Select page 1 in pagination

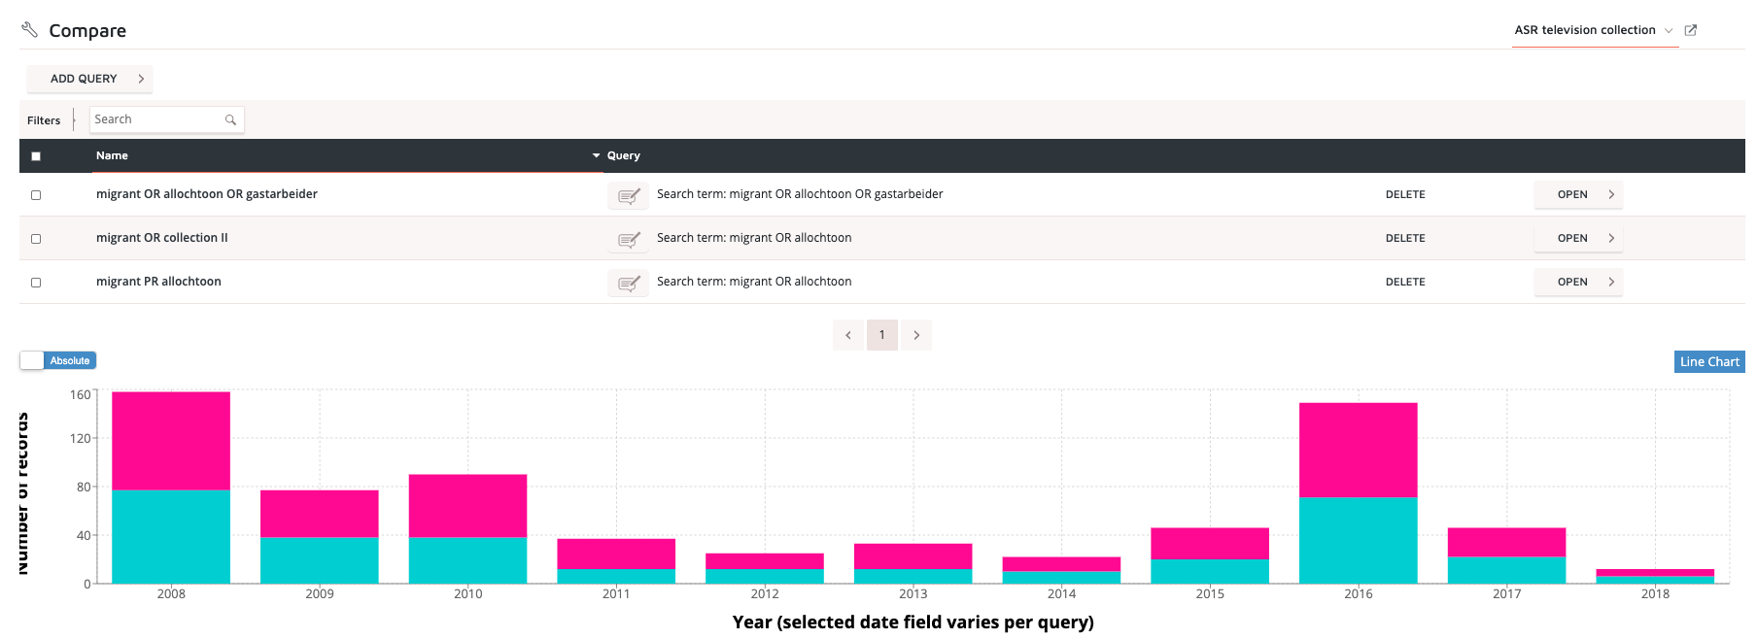click(882, 335)
